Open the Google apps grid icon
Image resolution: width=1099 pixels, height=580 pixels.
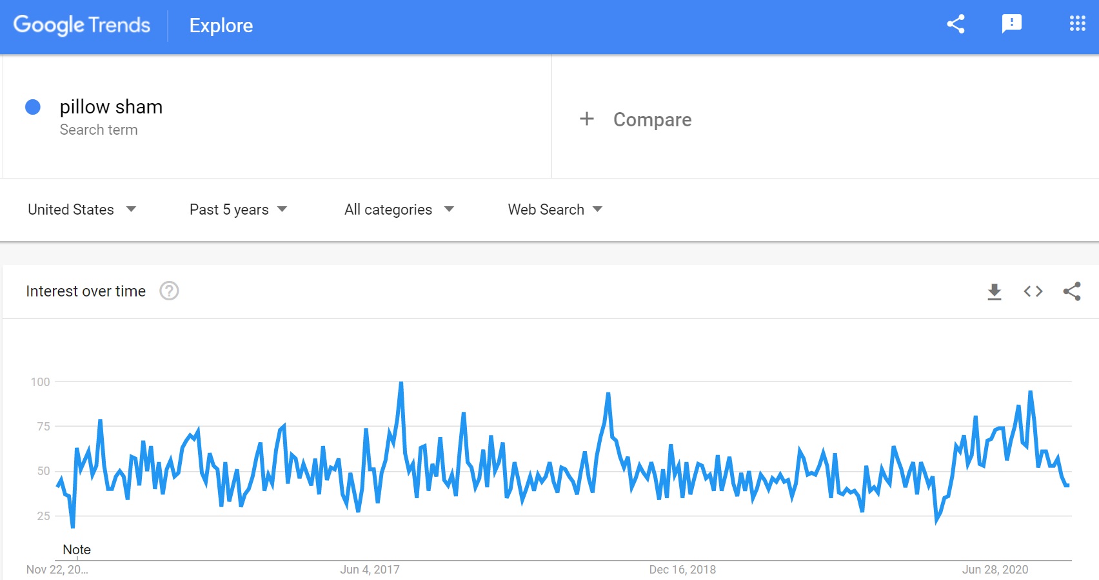pos(1077,24)
